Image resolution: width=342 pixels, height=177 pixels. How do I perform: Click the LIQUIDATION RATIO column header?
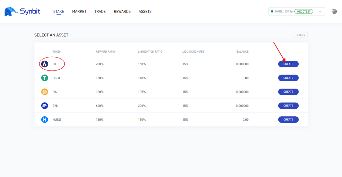(150, 52)
